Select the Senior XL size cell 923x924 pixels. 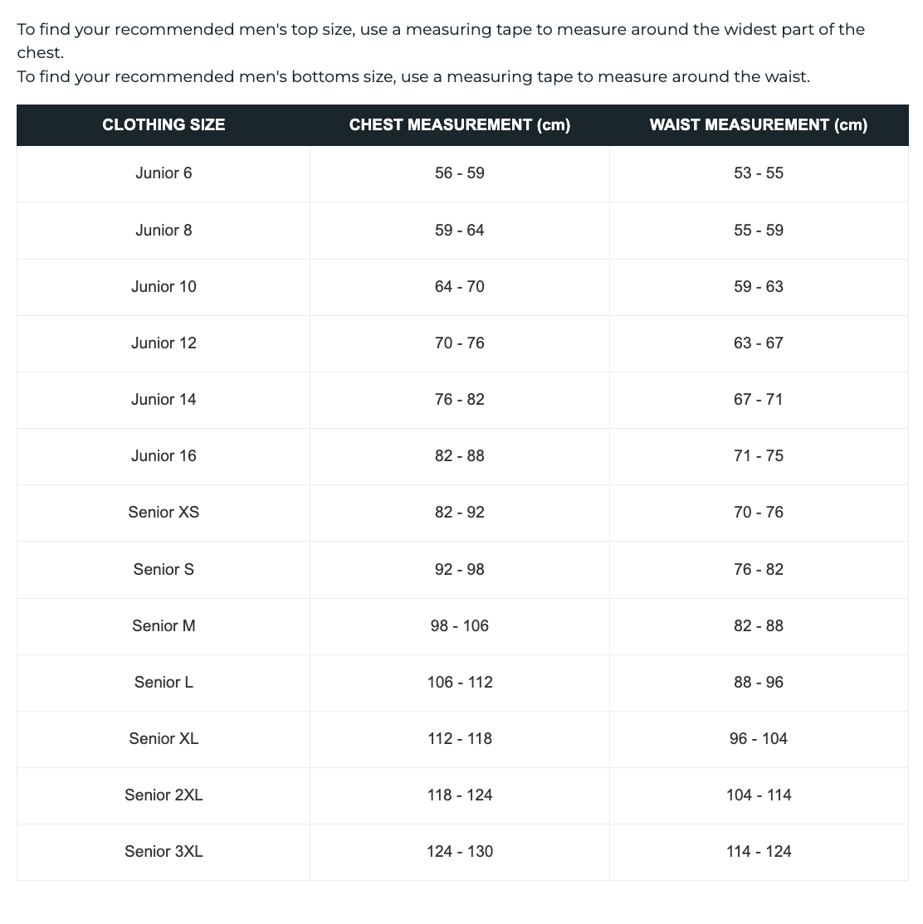click(164, 738)
